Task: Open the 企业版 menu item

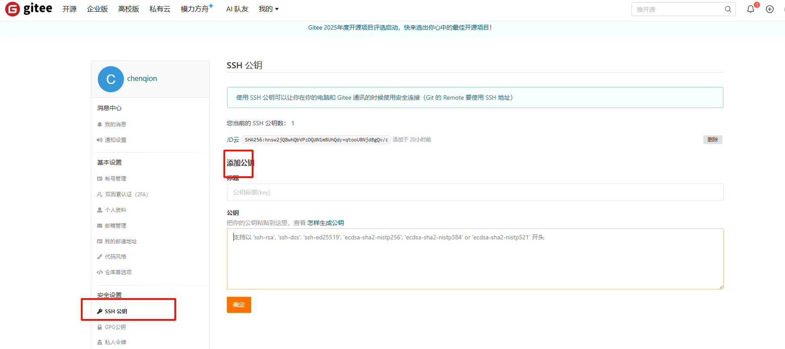Action: point(97,9)
